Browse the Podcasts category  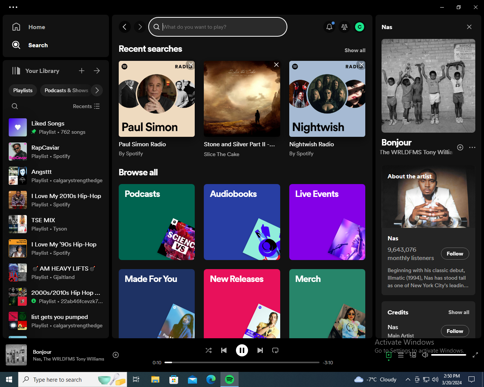click(157, 222)
